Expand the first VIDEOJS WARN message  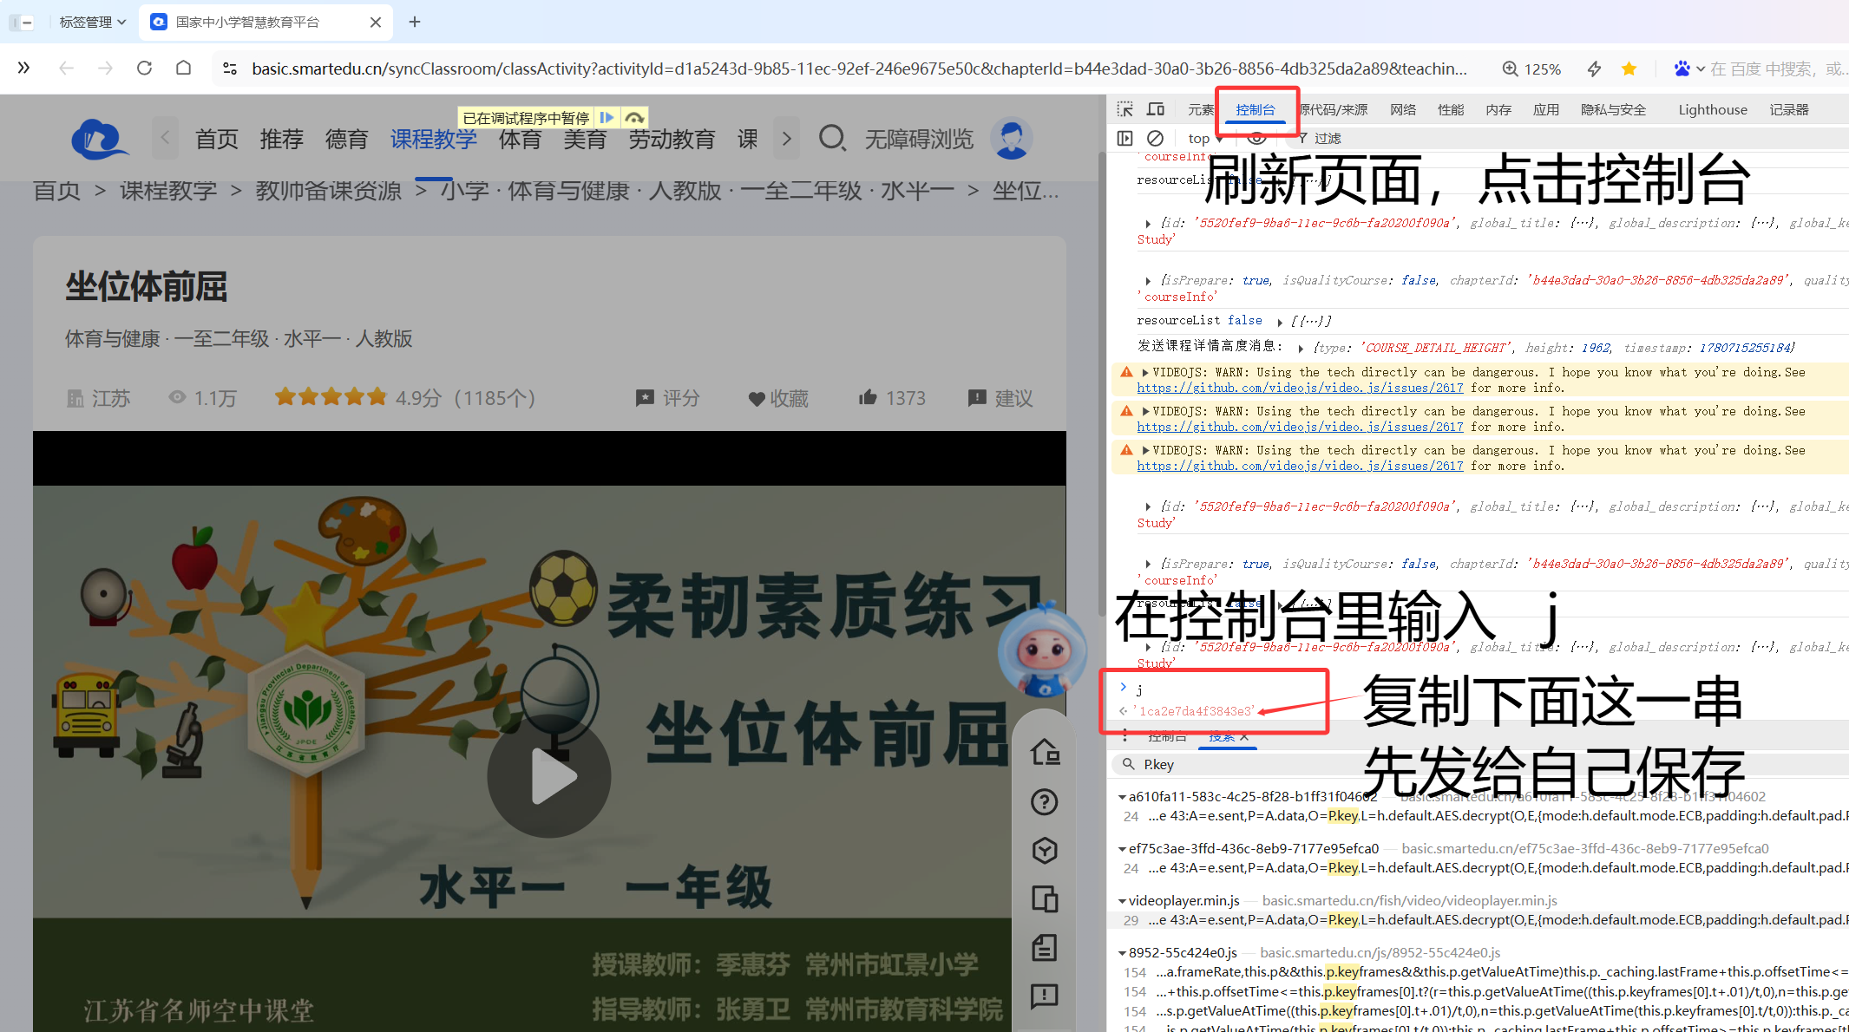(1145, 372)
